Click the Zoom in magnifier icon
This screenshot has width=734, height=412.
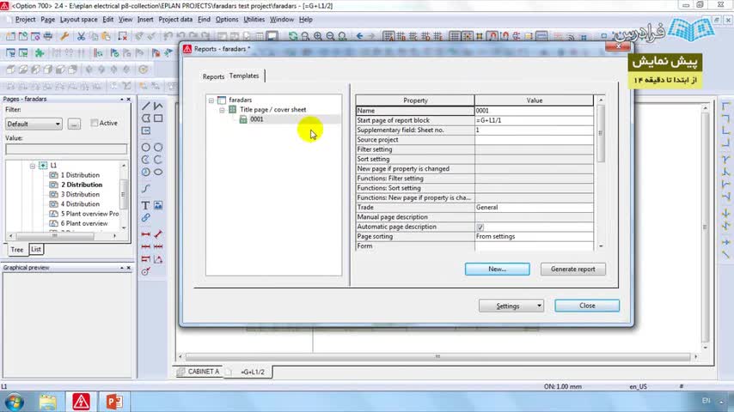(318, 36)
